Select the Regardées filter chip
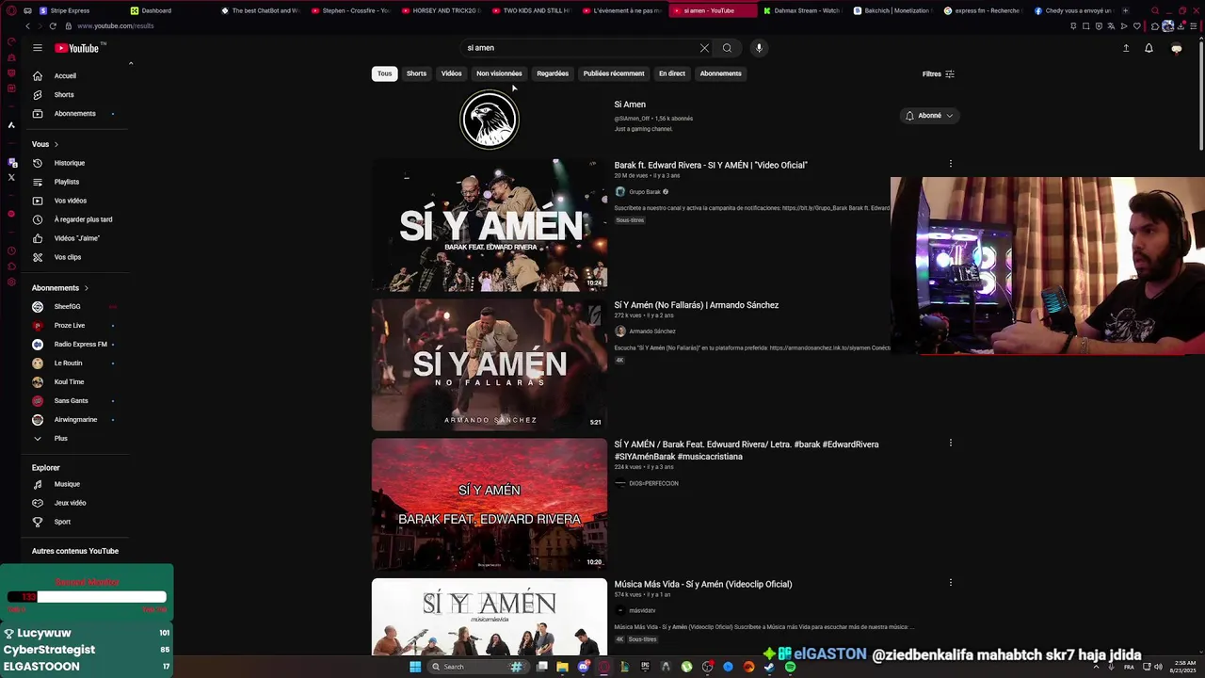The height and width of the screenshot is (678, 1205). click(553, 73)
